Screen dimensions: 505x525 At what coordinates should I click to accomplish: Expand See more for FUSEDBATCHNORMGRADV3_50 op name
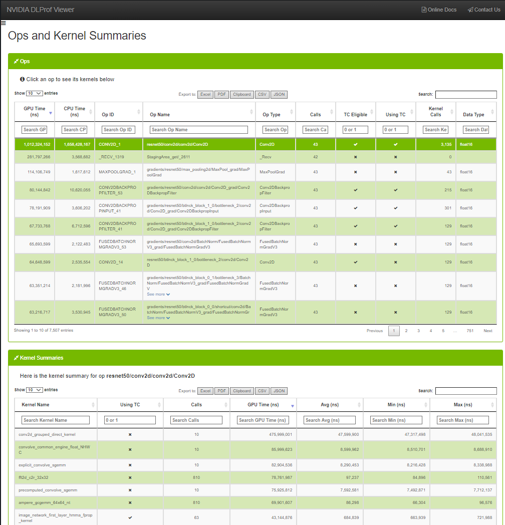pos(158,318)
